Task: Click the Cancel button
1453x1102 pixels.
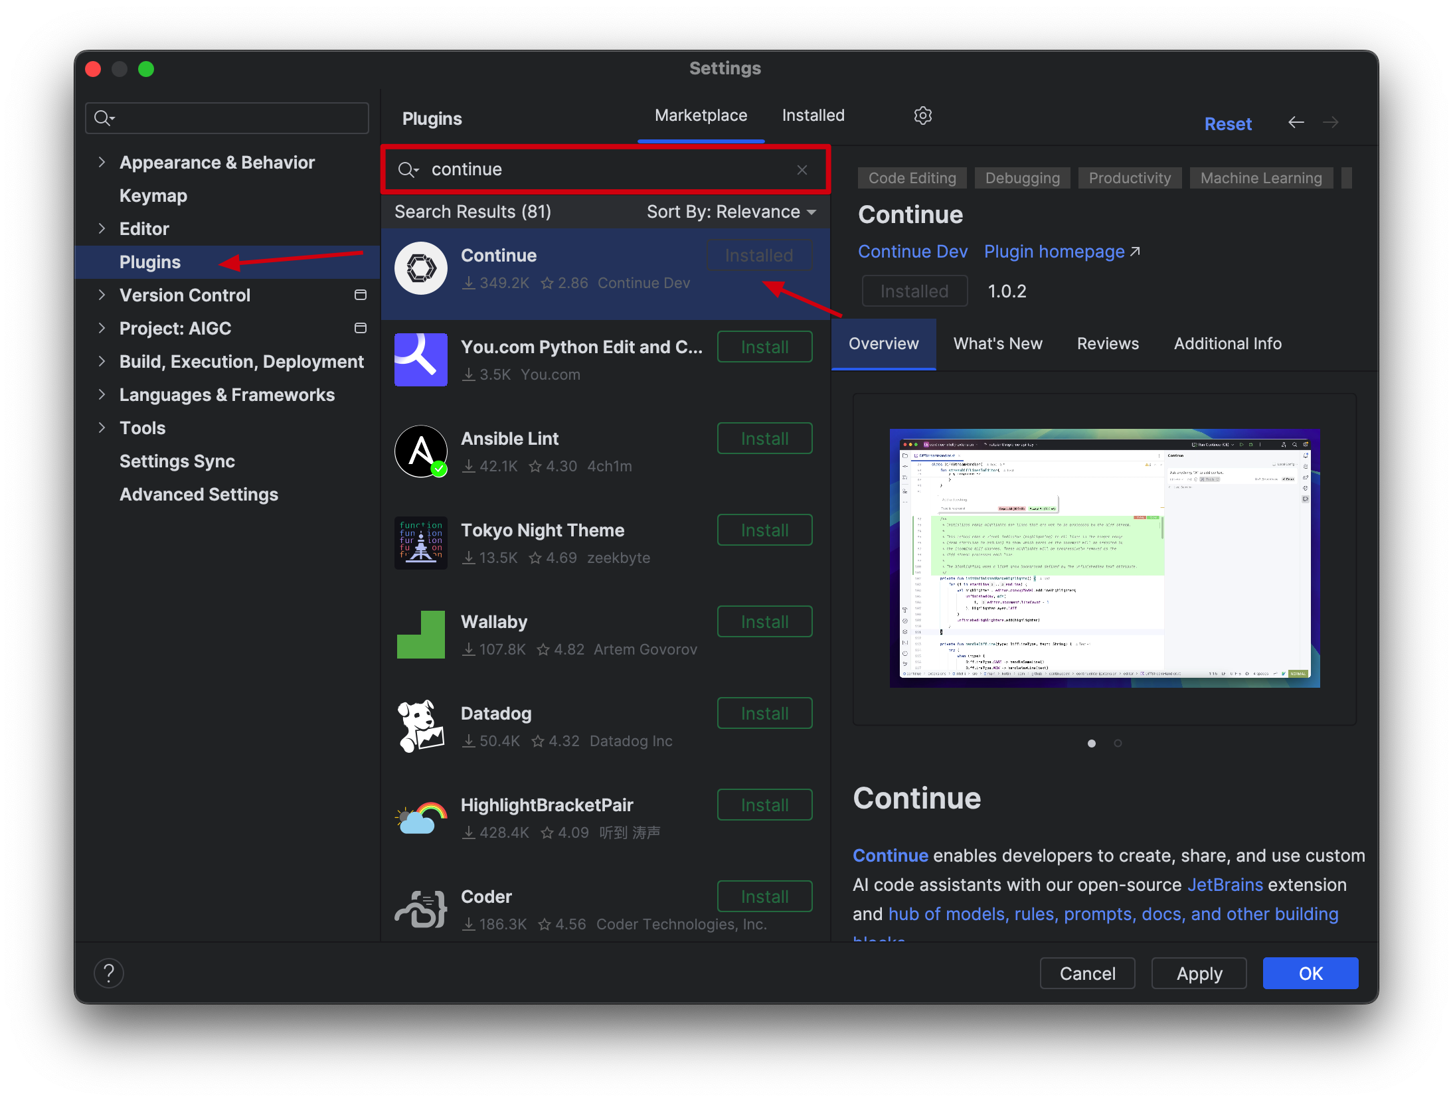Action: pyautogui.click(x=1087, y=973)
